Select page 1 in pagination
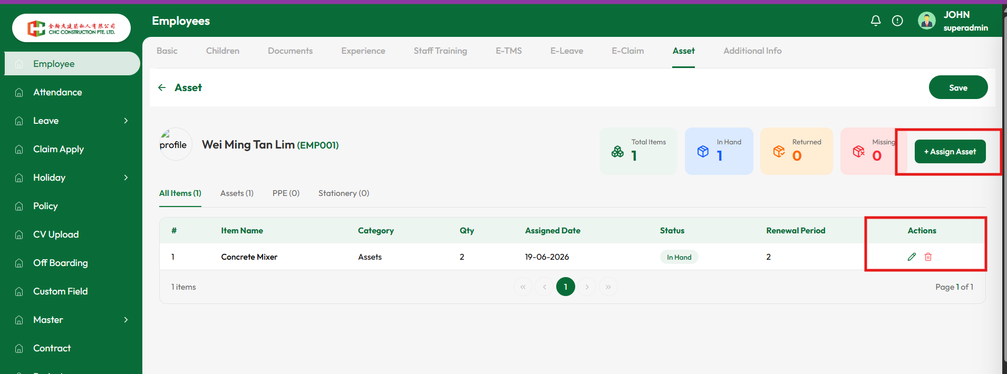Viewport: 1007px width, 374px height. [x=566, y=287]
